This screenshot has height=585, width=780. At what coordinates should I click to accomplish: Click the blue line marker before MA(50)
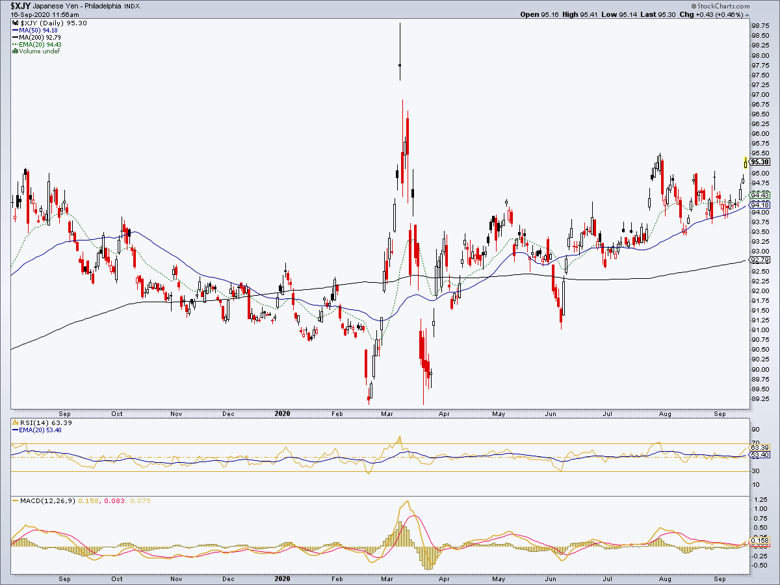[x=14, y=31]
